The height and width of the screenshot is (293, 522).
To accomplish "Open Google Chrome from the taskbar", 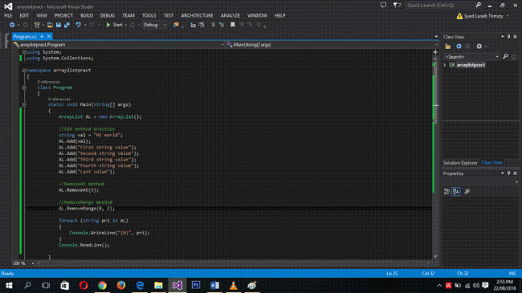I will click(x=102, y=285).
